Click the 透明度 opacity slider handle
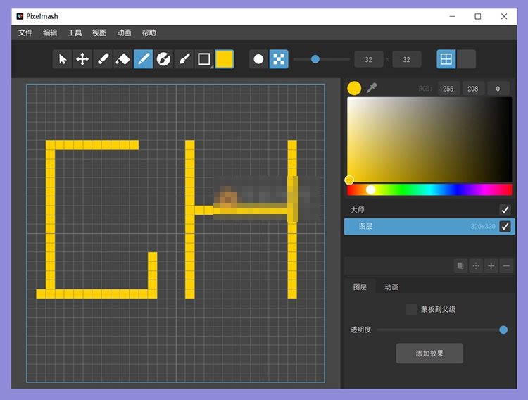528x400 pixels. coord(503,330)
